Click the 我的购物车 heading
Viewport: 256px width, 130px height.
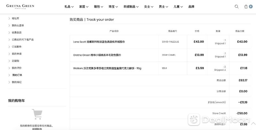click(16, 101)
